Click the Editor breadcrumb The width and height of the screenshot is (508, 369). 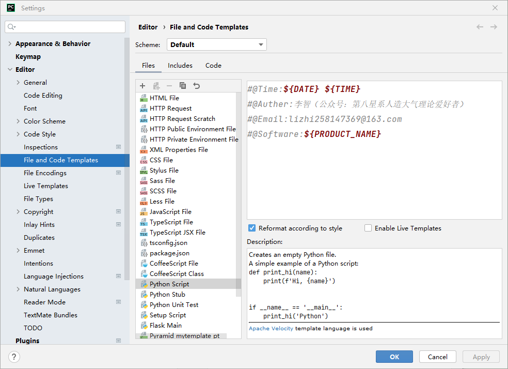coord(148,27)
